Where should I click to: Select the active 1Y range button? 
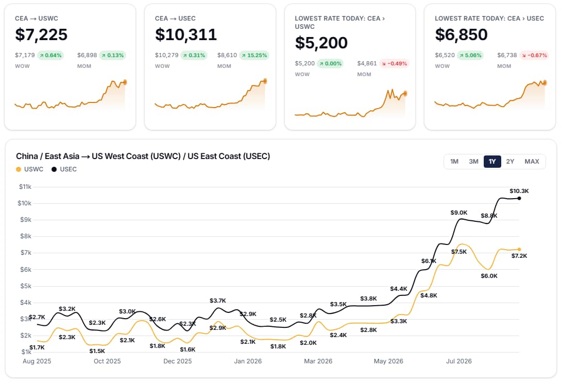[x=492, y=162]
